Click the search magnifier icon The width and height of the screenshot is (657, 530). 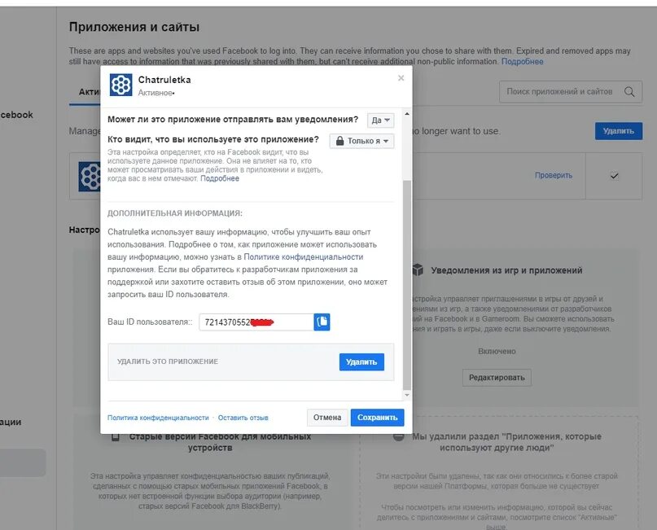point(629,91)
